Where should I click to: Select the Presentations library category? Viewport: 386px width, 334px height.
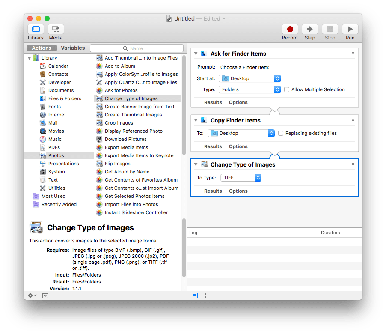pos(63,164)
